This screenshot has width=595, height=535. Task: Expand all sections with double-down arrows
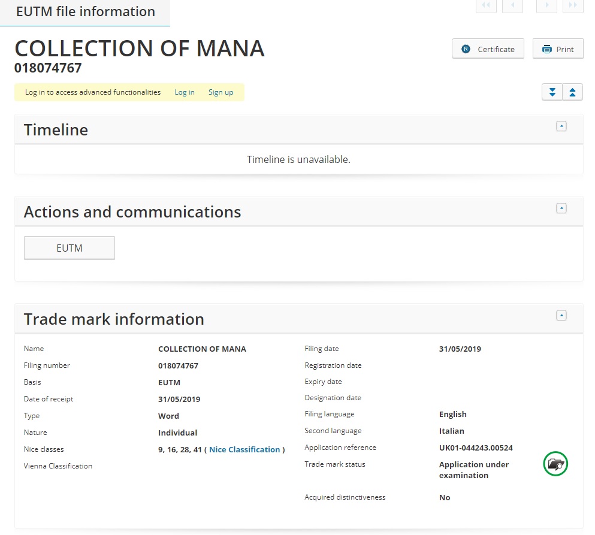coord(552,92)
